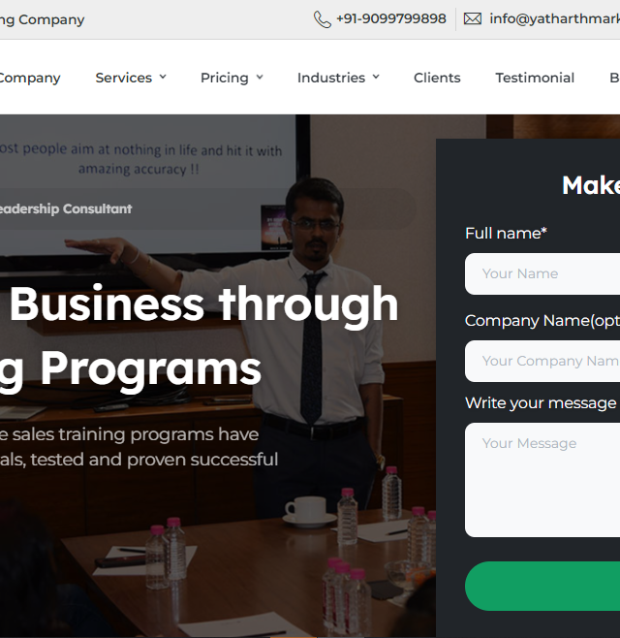Viewport: 620px width, 638px height.
Task: Expand the Pricing dropdown chevron
Action: pos(260,77)
